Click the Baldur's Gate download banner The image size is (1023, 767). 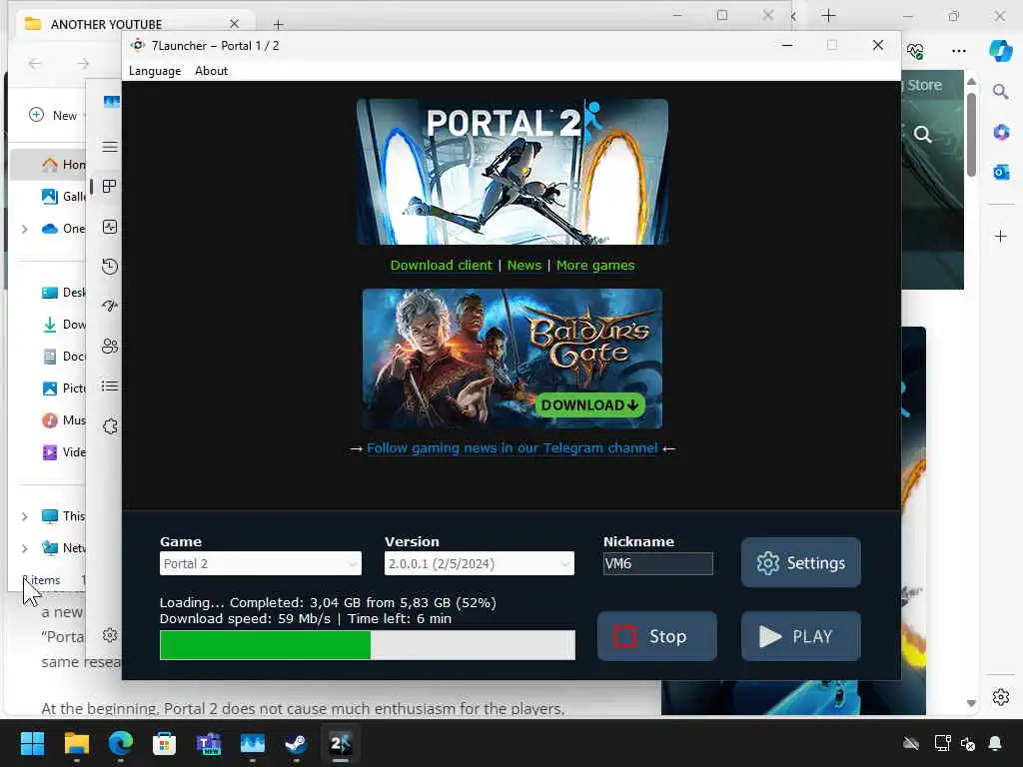coord(512,359)
